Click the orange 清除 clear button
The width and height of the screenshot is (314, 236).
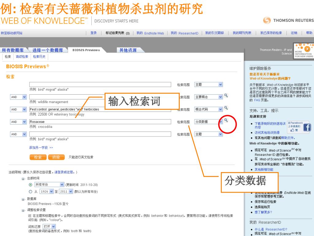(56, 157)
